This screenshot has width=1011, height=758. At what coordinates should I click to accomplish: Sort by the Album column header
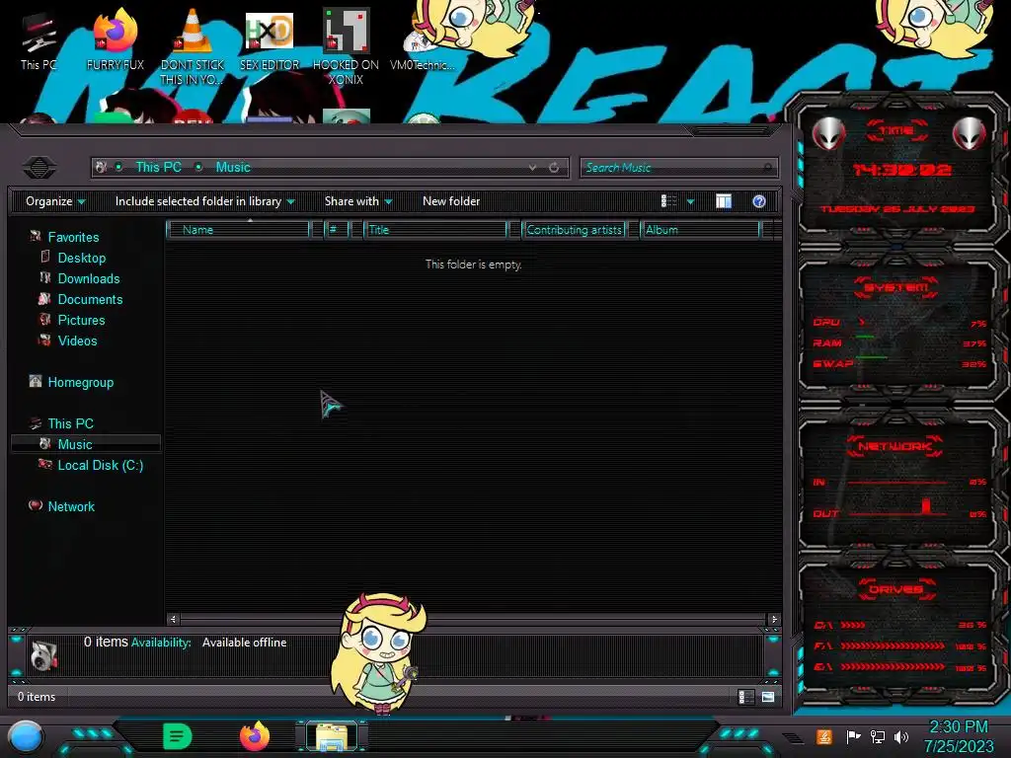tap(700, 229)
